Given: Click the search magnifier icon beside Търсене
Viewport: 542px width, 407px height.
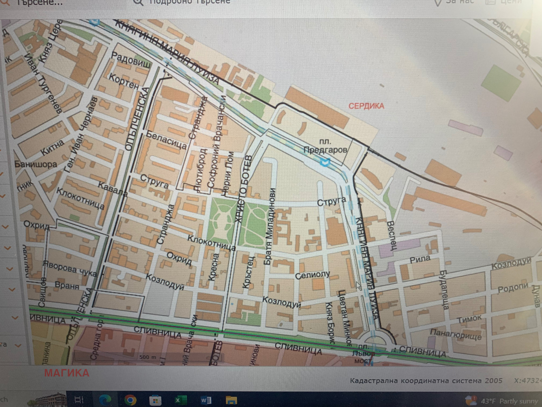Looking at the screenshot, I should point(4,2).
